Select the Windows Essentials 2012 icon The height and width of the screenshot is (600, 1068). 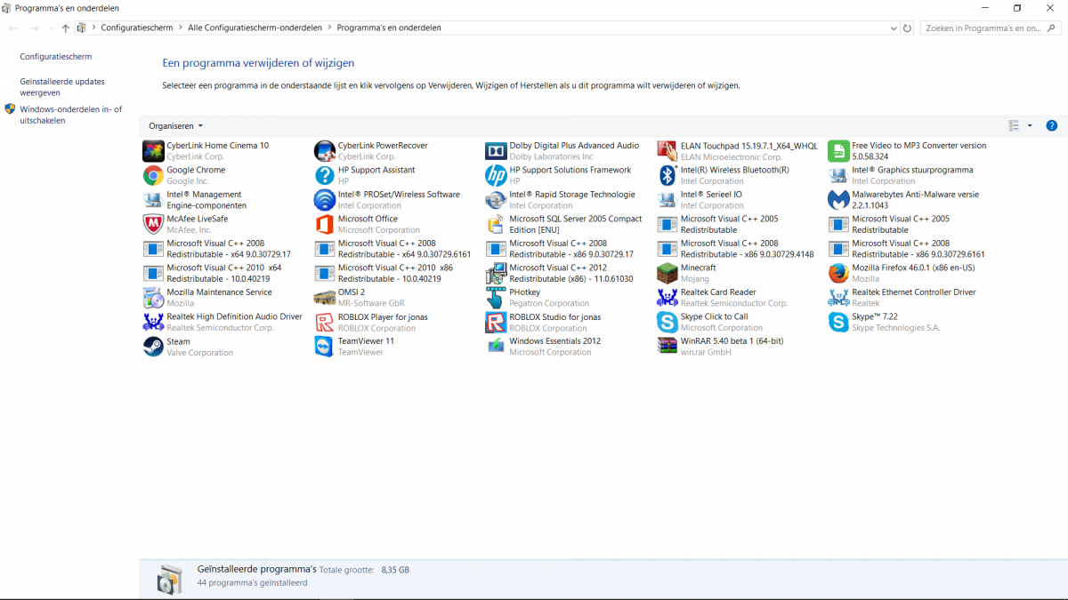[x=496, y=347]
